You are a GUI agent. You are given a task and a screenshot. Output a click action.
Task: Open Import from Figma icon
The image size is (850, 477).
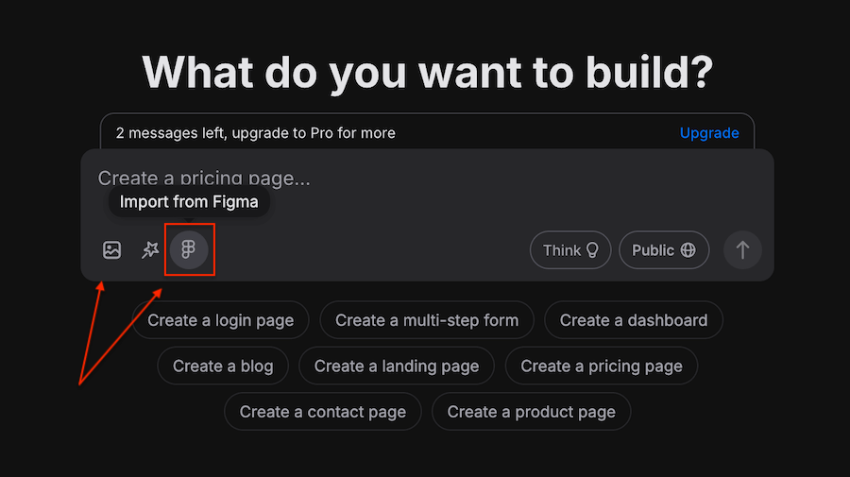pos(189,250)
